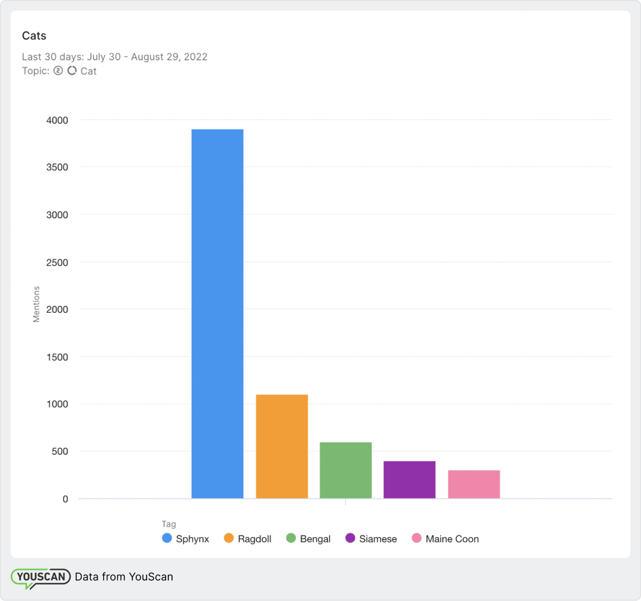Toggle the Ragdoll series via legend label
The height and width of the screenshot is (601, 641).
coord(254,539)
